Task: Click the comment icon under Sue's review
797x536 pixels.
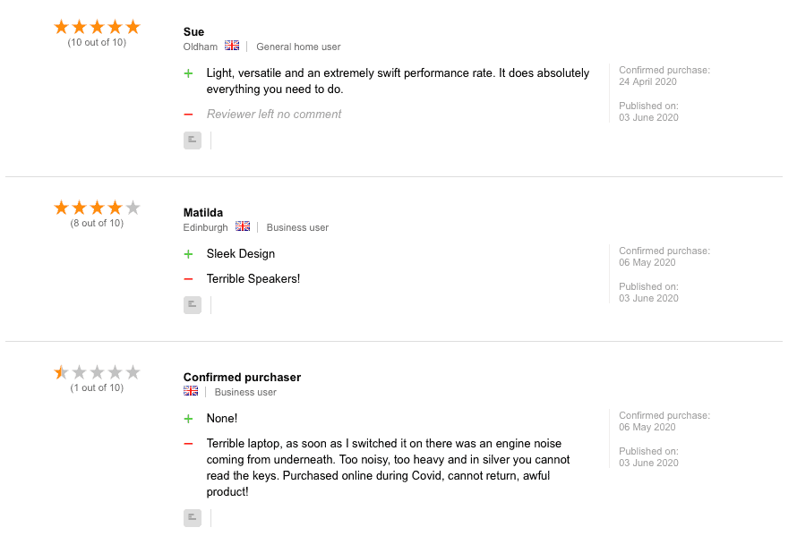Action: pyautogui.click(x=193, y=140)
